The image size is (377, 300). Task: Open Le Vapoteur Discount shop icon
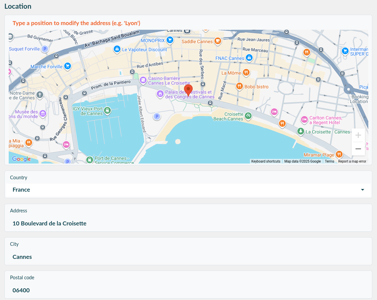(117, 49)
